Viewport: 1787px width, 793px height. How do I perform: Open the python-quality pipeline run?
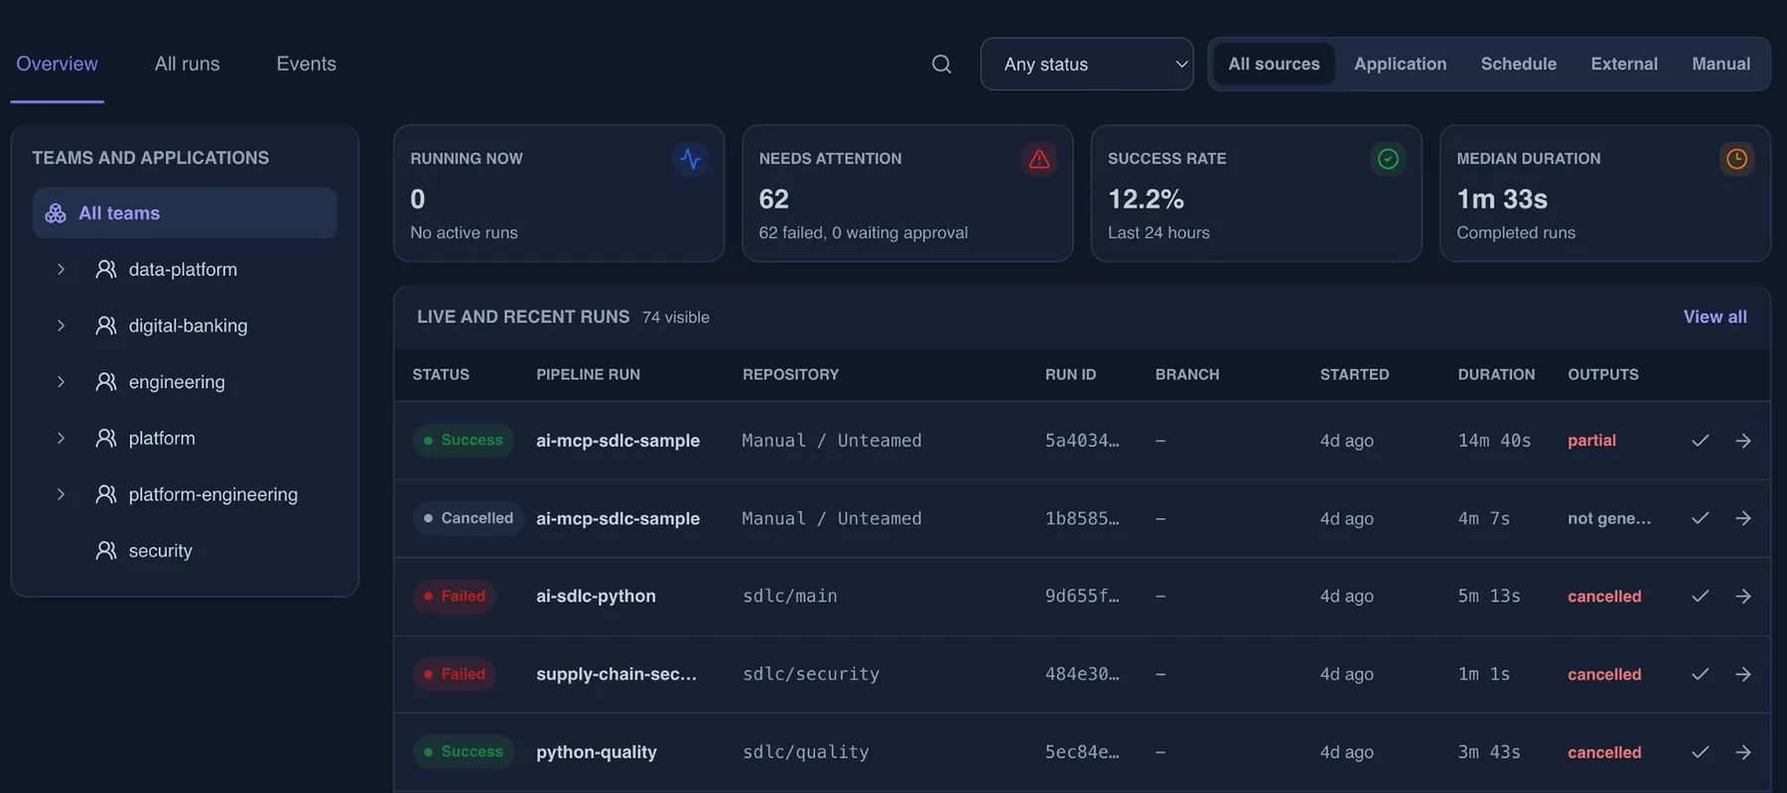[597, 752]
